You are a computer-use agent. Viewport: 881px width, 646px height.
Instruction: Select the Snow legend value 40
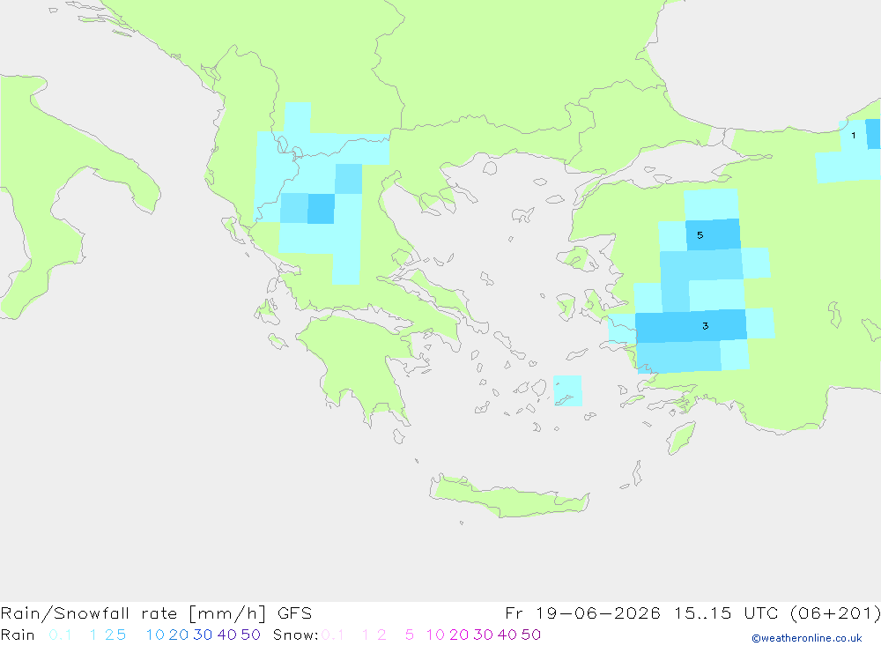tap(507, 635)
